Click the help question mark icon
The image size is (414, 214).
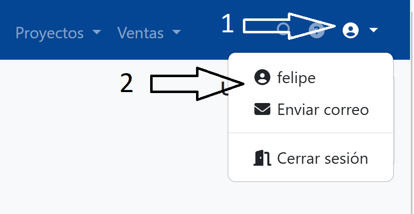point(317,31)
